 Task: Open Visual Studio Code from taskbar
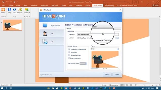pyautogui.click(x=92, y=88)
